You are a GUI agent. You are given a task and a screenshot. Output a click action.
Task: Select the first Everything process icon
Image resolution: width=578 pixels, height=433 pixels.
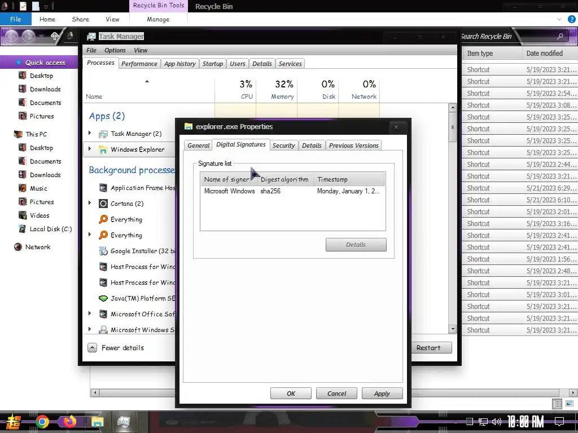[x=103, y=219]
